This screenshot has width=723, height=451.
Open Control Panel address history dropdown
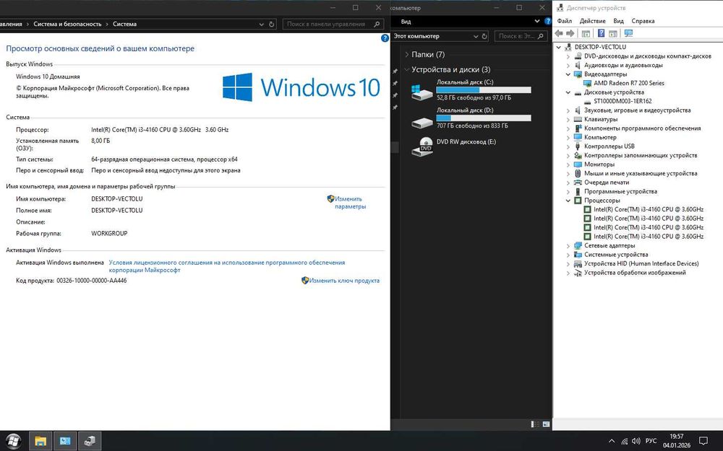tap(262, 24)
